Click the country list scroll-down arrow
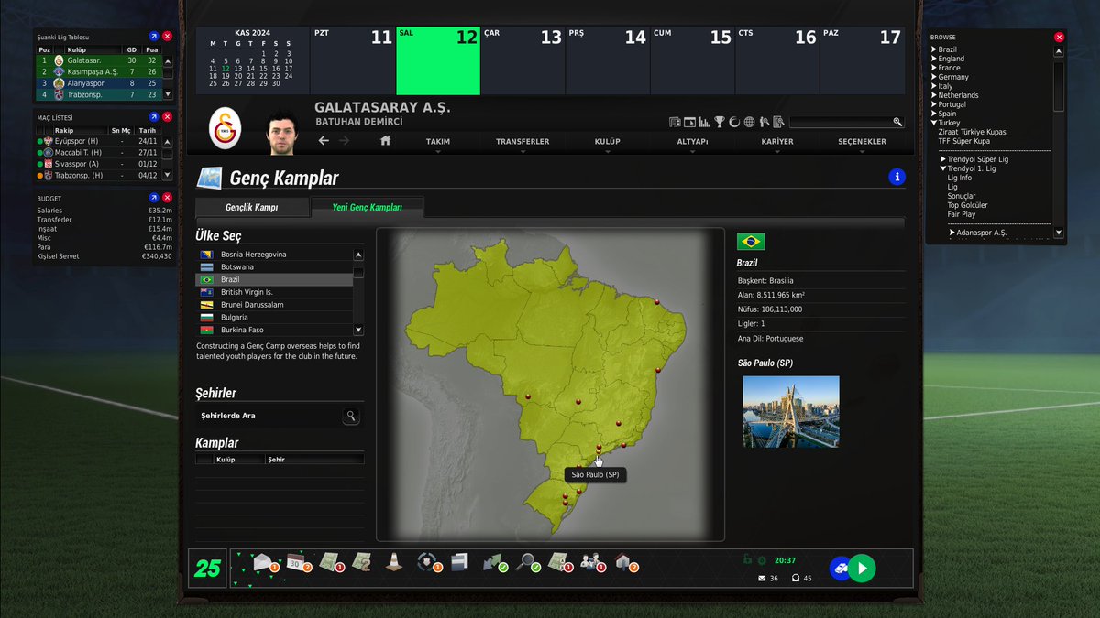This screenshot has height=618, width=1100. click(358, 330)
